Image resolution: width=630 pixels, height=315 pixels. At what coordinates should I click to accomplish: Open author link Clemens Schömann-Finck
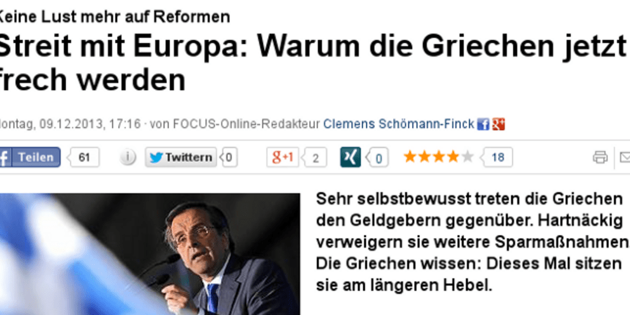(399, 124)
